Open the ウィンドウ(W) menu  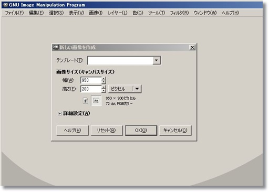pyautogui.click(x=205, y=13)
